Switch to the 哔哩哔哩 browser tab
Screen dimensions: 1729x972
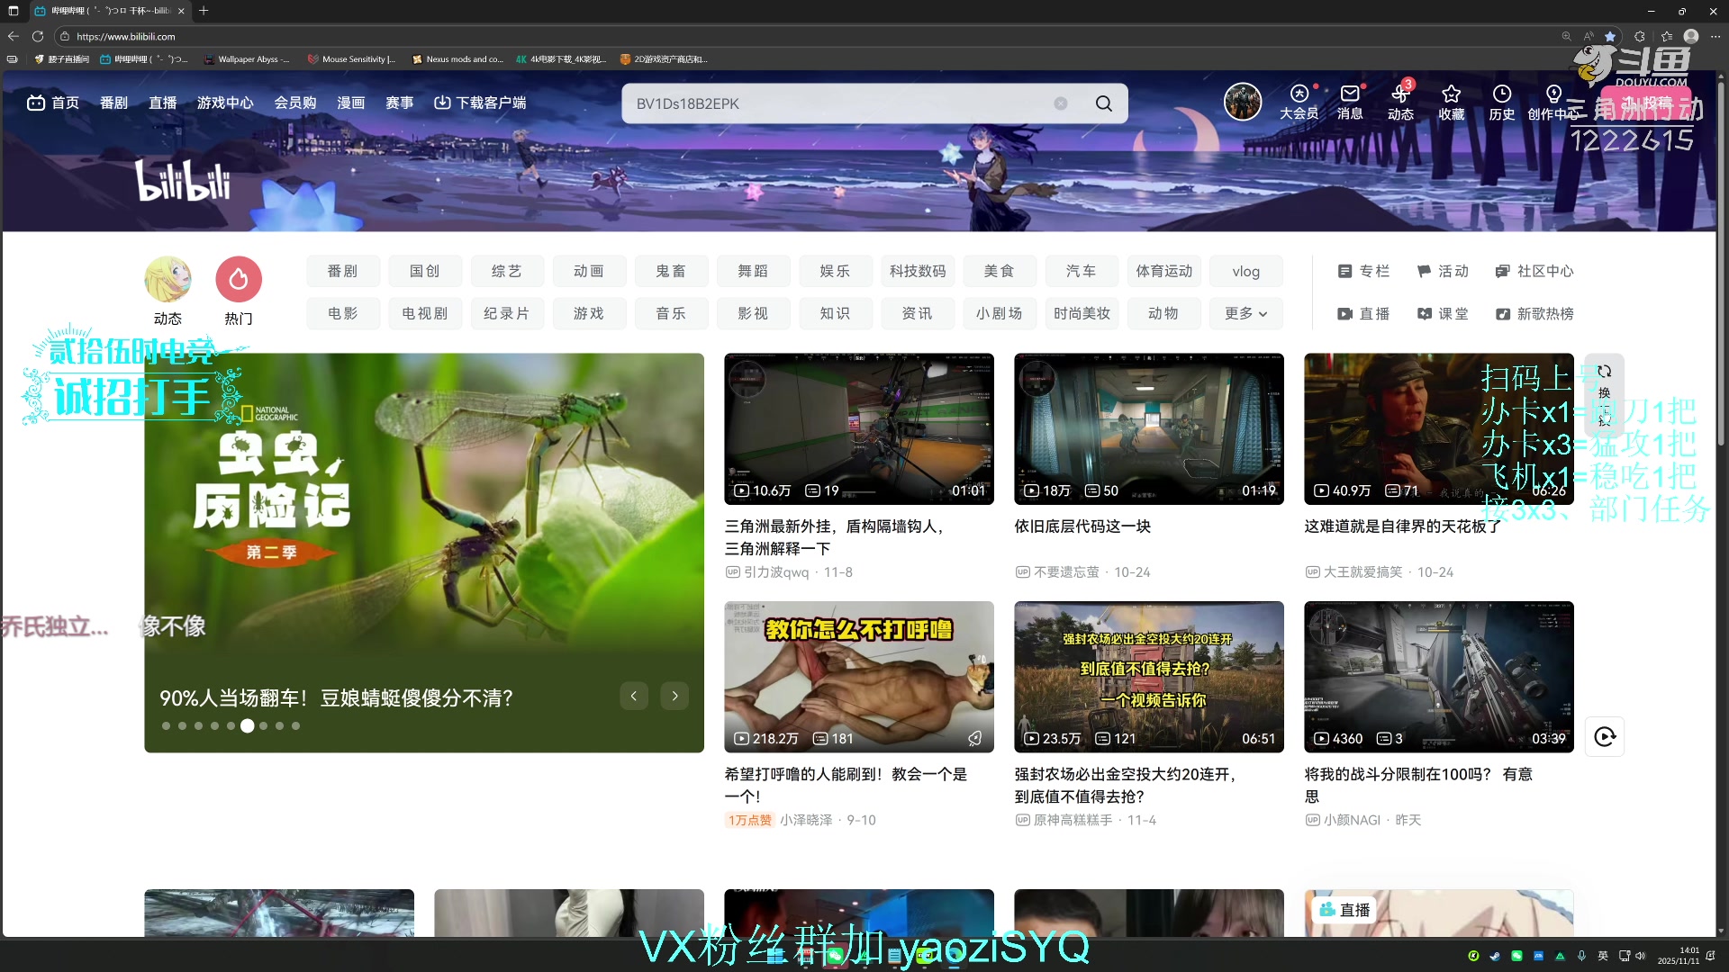99,11
